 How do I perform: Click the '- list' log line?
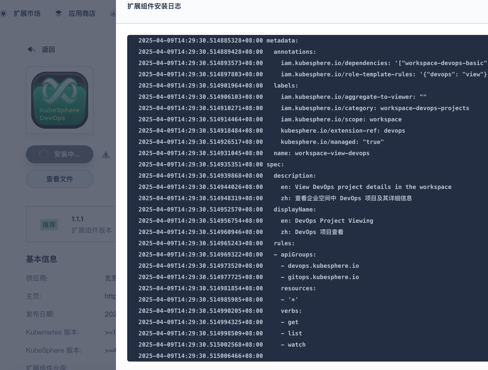(220, 333)
